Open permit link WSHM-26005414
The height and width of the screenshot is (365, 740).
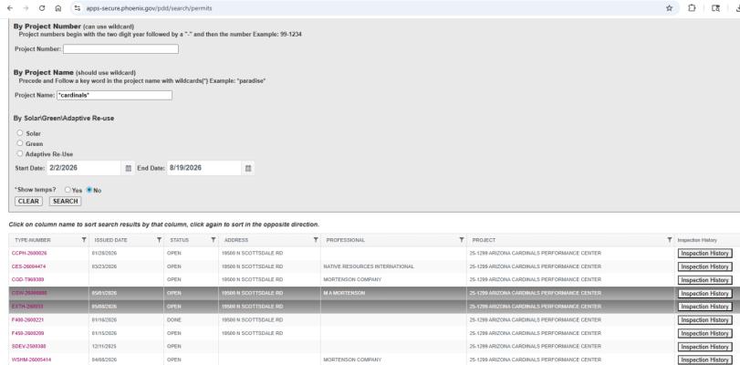pos(31,360)
